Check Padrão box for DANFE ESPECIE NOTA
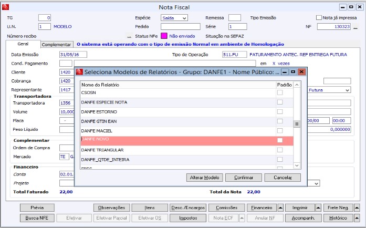Screen dimensions: 366x228 coord(280,102)
